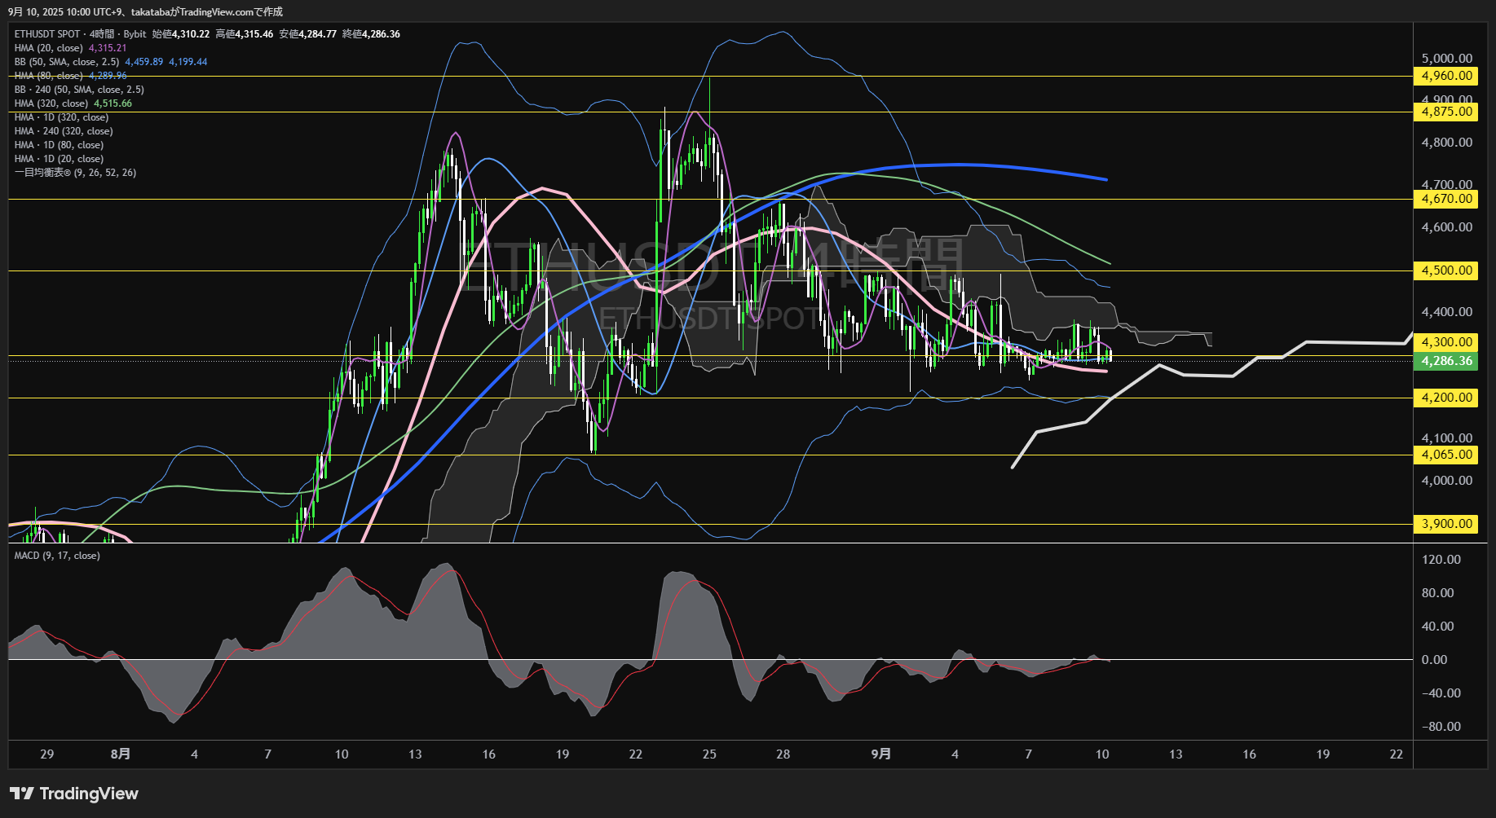Click the yellow 4,670.00 price label
Screen dimensions: 1496x818
tap(1446, 199)
